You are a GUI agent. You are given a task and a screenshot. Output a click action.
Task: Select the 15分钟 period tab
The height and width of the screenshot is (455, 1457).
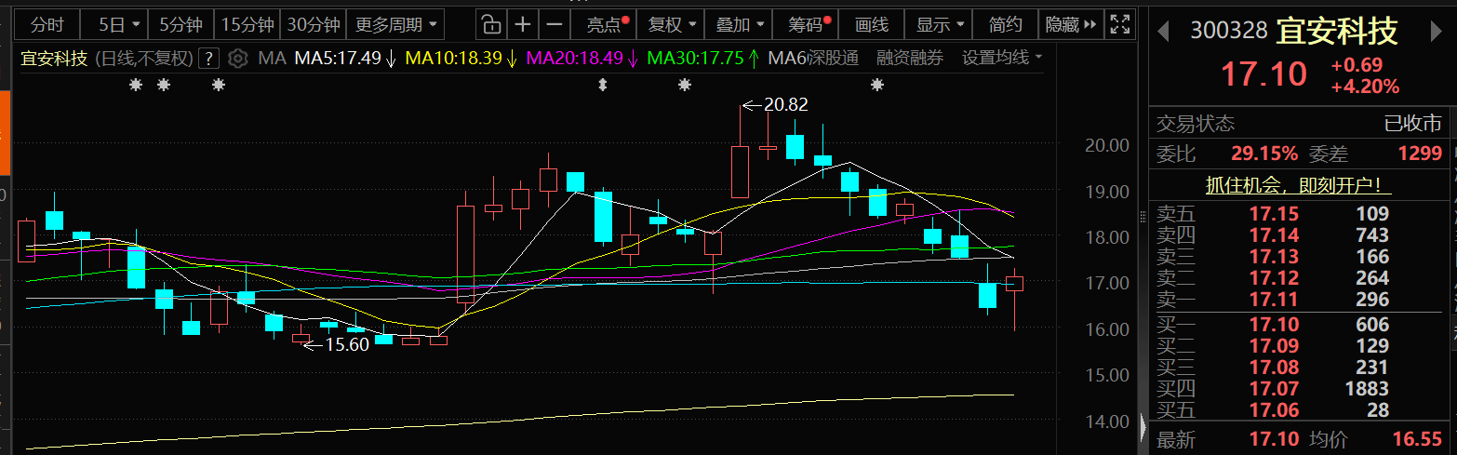pos(247,24)
